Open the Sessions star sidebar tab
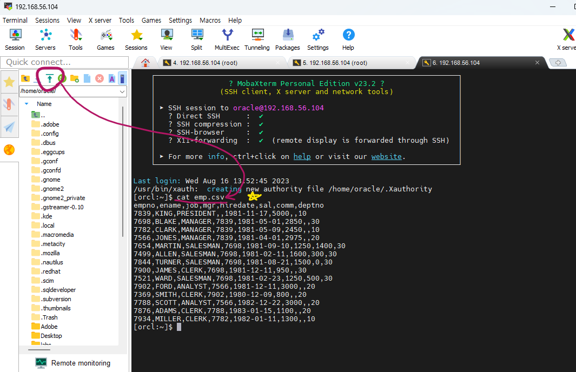 pos(9,82)
